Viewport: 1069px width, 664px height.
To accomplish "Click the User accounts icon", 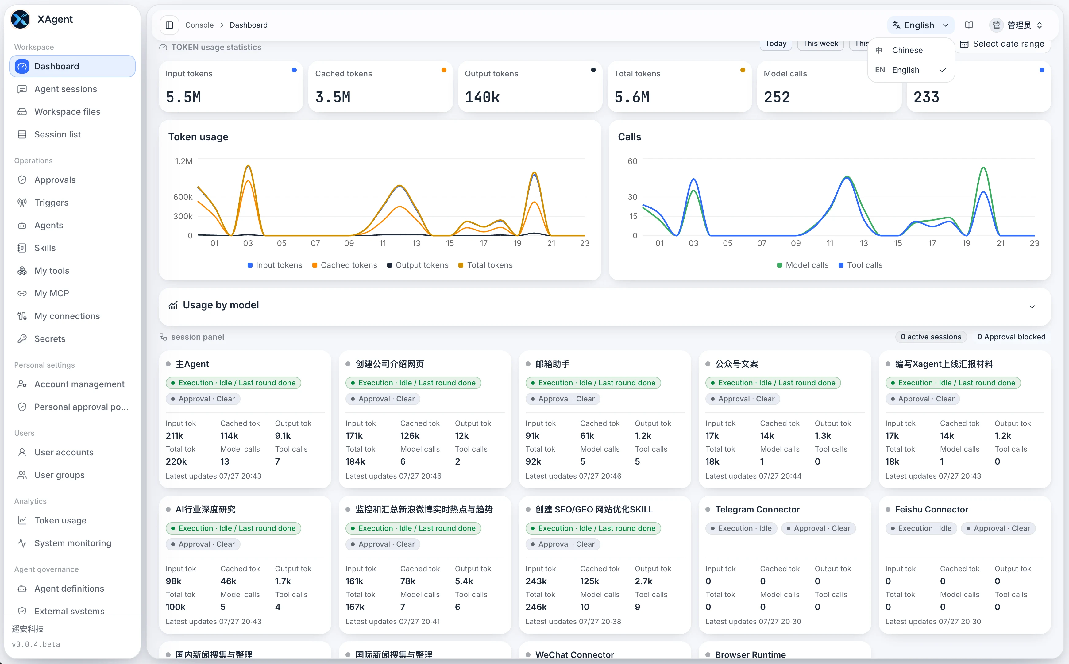I will pos(22,452).
